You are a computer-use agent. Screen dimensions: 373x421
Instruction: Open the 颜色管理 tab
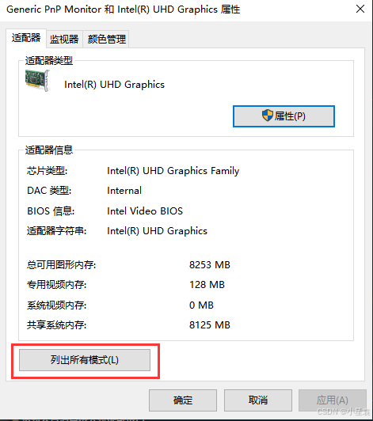point(106,40)
